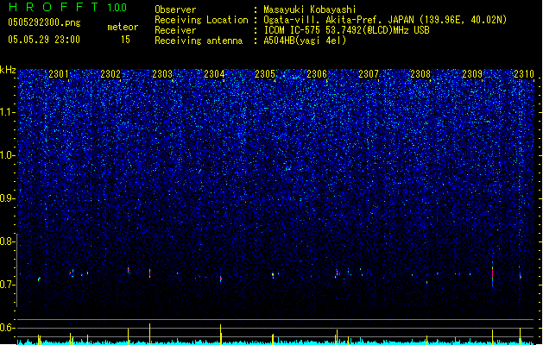Click the Receiving Location label
This screenshot has width=543, height=345.
(x=201, y=20)
